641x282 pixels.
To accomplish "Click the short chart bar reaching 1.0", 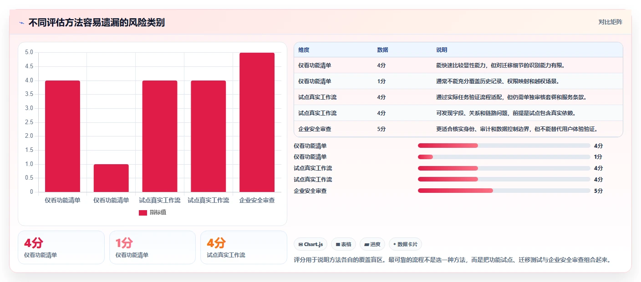I will 111,178.
